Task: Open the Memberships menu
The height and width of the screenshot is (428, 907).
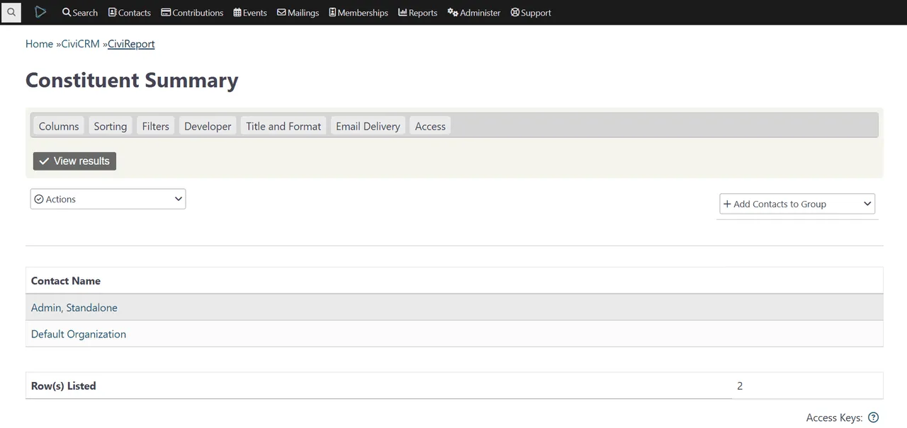Action: coord(359,13)
